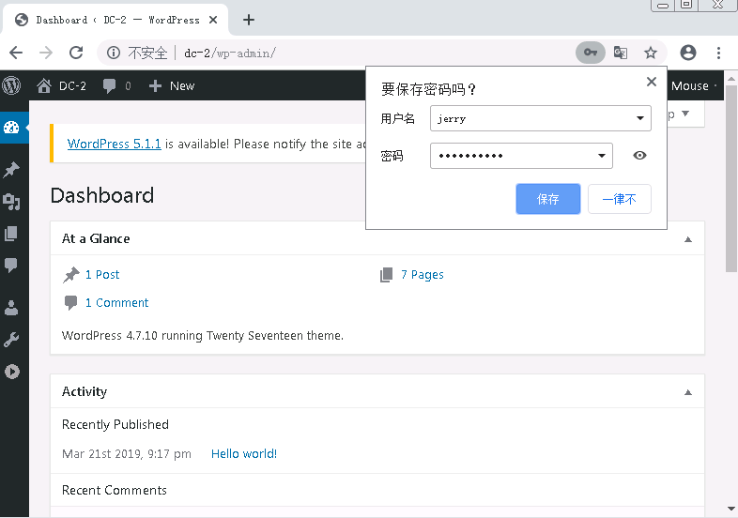Image resolution: width=738 pixels, height=518 pixels.
Task: Expand the password dropdown arrow
Action: (x=602, y=156)
